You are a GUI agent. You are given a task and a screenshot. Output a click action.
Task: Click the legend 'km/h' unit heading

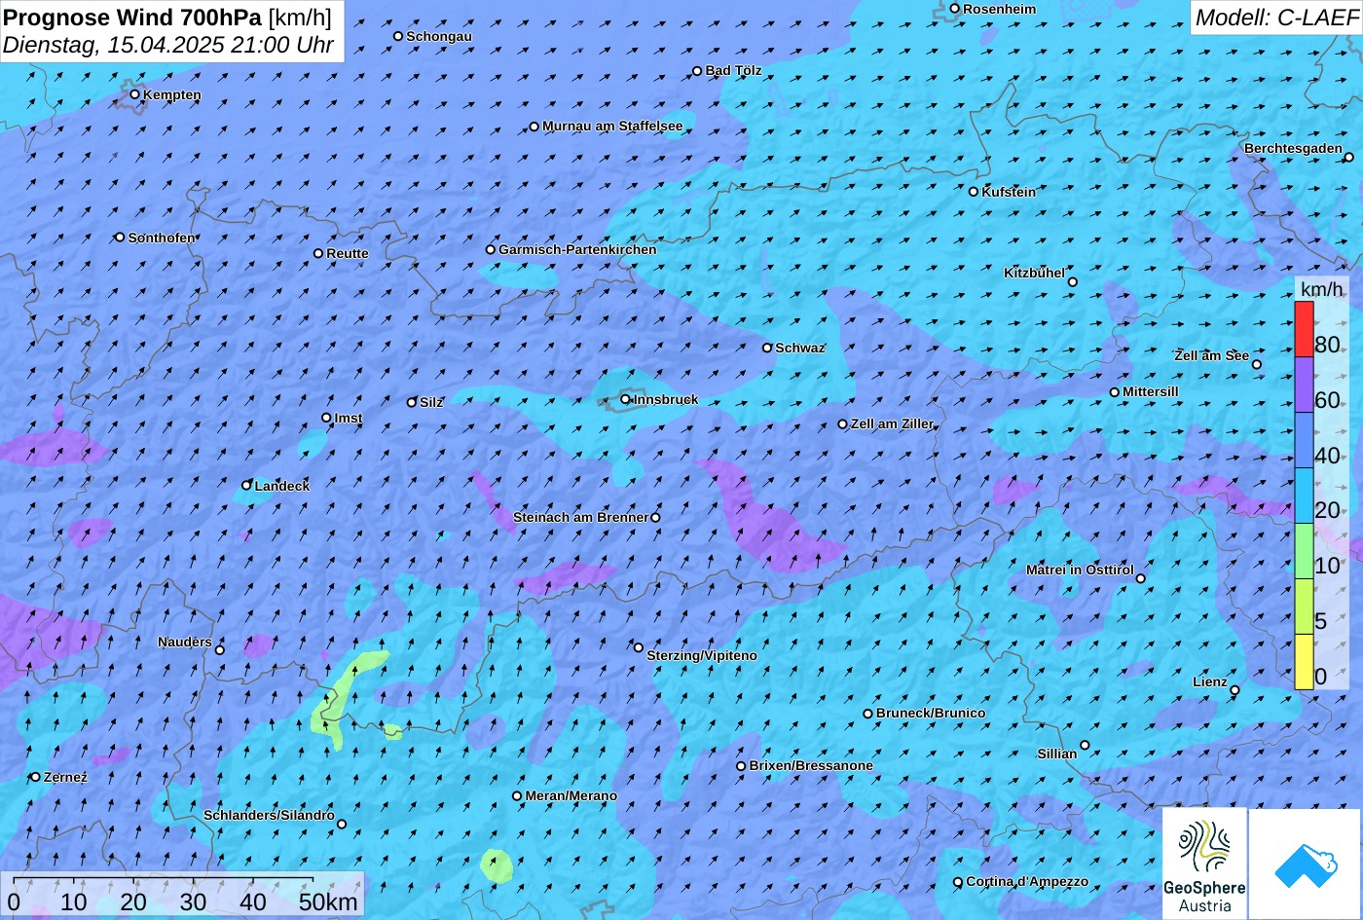pos(1322,289)
